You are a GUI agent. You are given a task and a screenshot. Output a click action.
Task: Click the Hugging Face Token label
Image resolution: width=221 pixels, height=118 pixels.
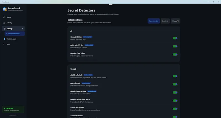point(78,53)
